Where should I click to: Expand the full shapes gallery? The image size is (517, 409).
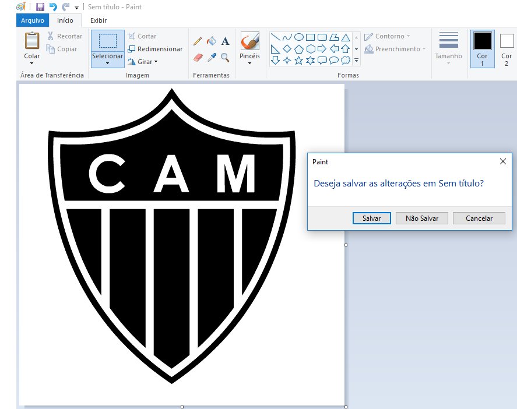pyautogui.click(x=357, y=61)
